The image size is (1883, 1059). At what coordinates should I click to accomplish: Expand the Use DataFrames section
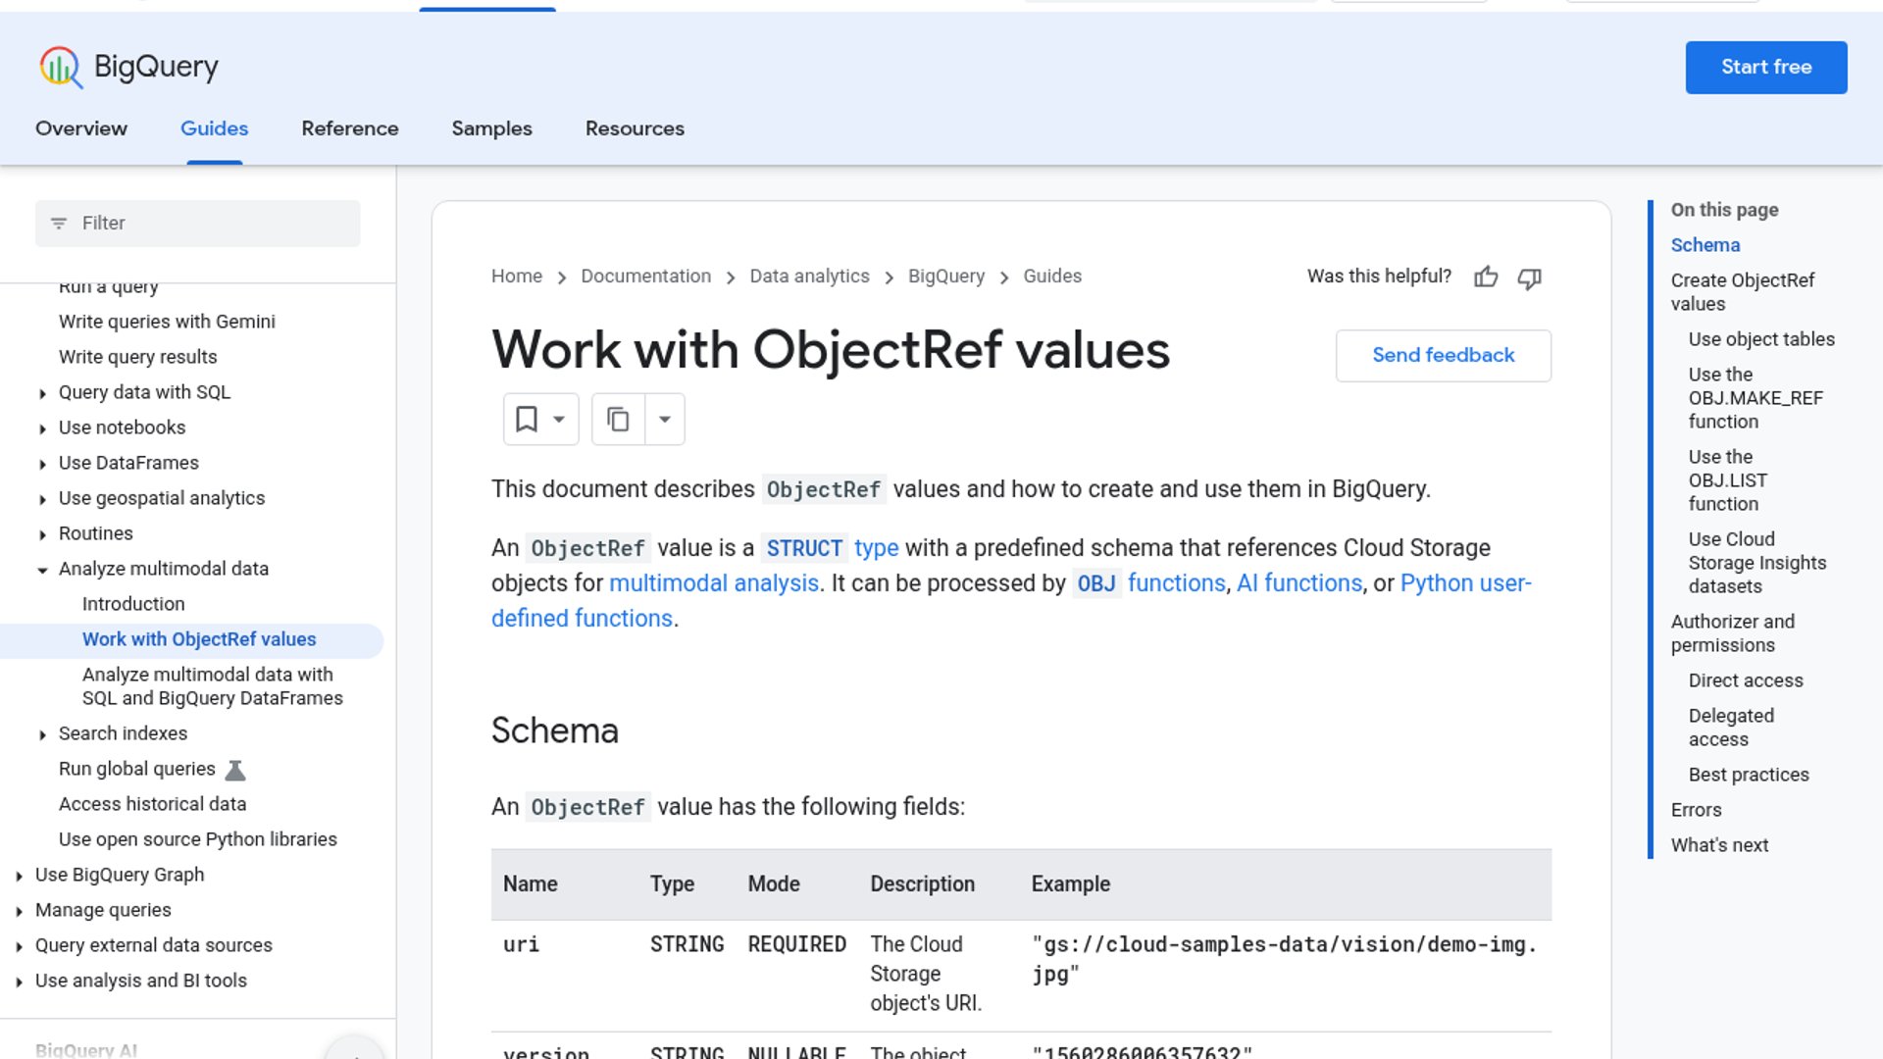click(42, 464)
